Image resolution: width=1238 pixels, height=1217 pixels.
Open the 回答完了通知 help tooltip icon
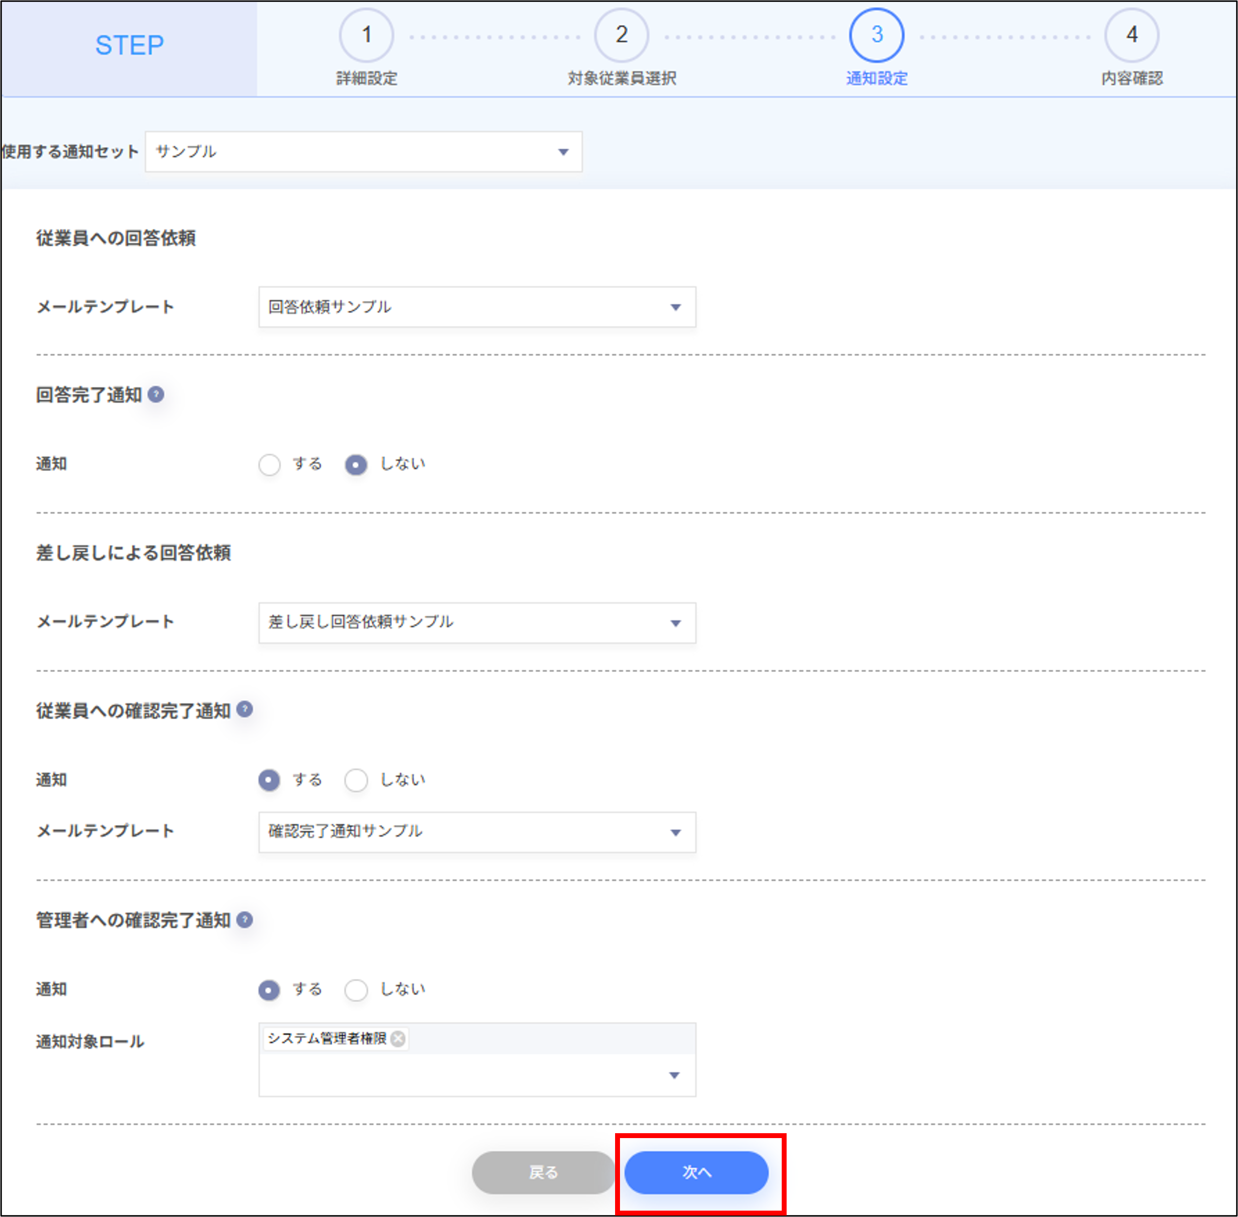(x=155, y=395)
